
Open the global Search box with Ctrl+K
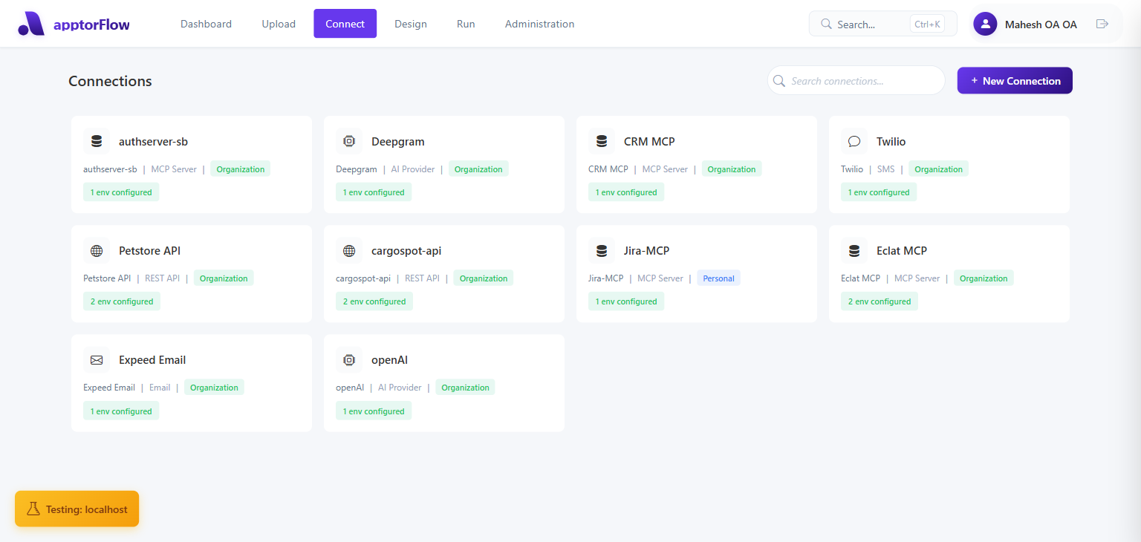(x=882, y=24)
